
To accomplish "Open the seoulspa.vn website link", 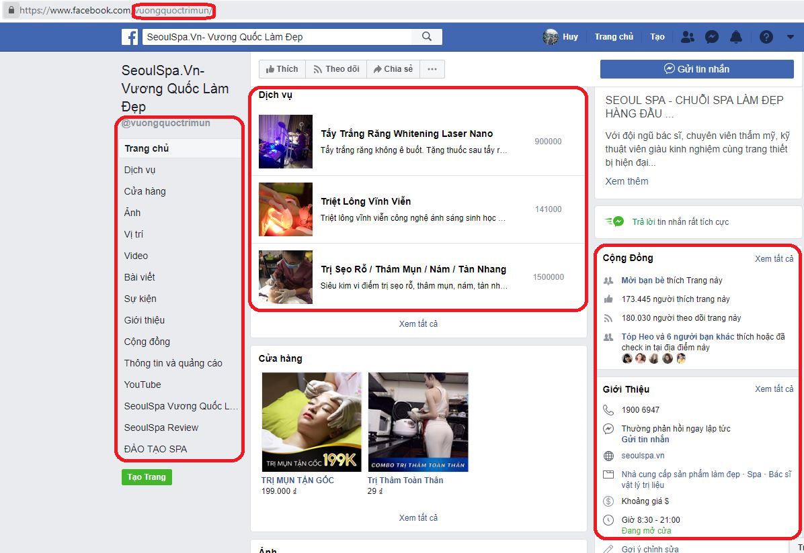I will [643, 456].
